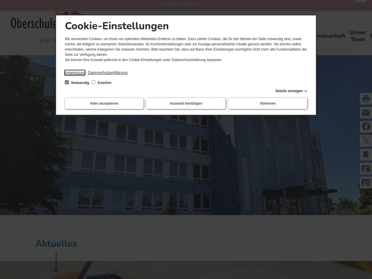This screenshot has height=279, width=372.
Task: Open the Impressum link
Action: [75, 73]
